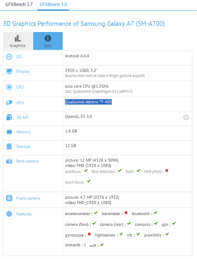Click the back camera FHD video text
The width and height of the screenshot is (197, 259).
tap(88, 166)
